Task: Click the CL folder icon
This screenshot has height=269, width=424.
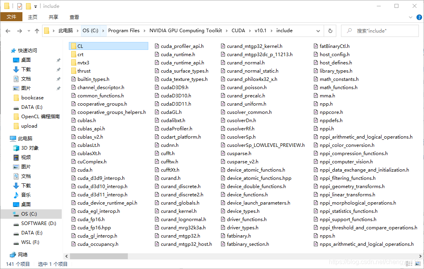Action: (x=74, y=46)
